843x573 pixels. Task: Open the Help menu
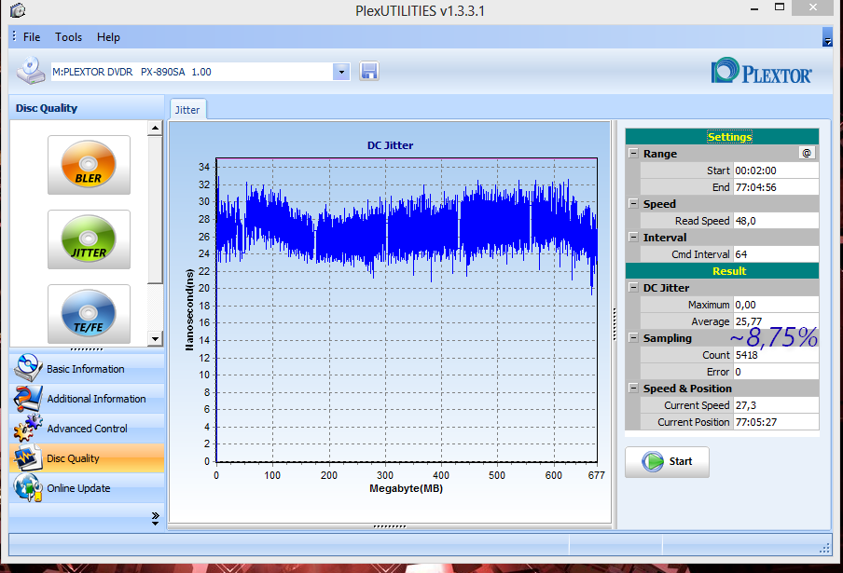tap(108, 37)
